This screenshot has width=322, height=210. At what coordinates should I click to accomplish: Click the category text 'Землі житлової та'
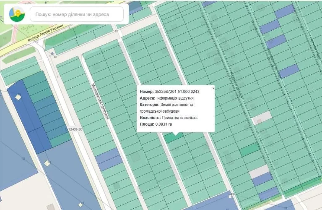[x=177, y=105]
